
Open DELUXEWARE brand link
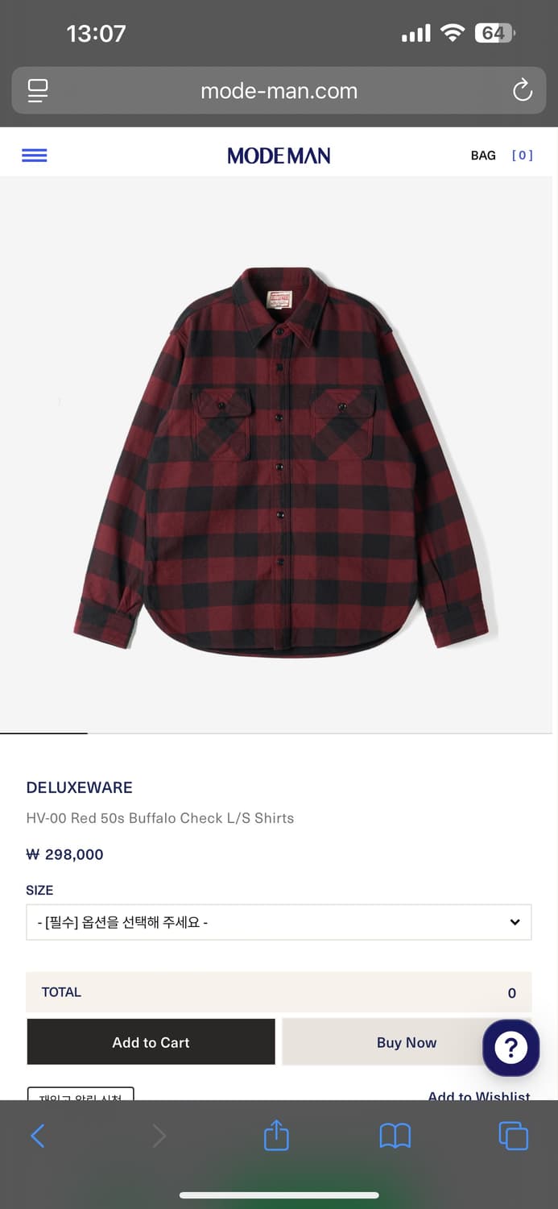(x=80, y=787)
